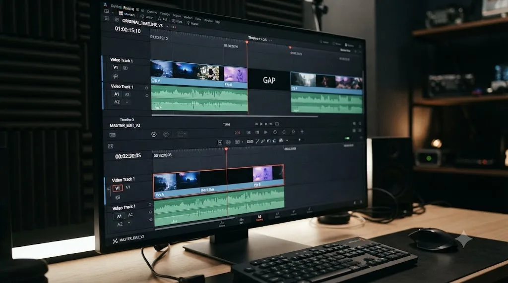Image resolution: width=508 pixels, height=283 pixels.
Task: Select the purple clip B in MASTER_EDIT_V2
Action: (267, 177)
